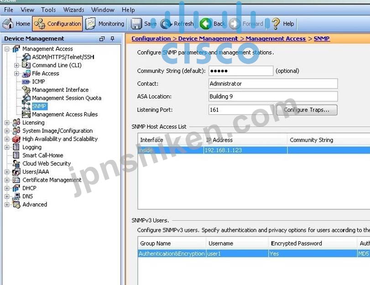Open the Help menu

128,10
